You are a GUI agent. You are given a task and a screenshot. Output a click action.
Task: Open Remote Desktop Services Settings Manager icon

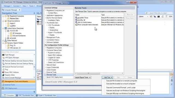3,63
